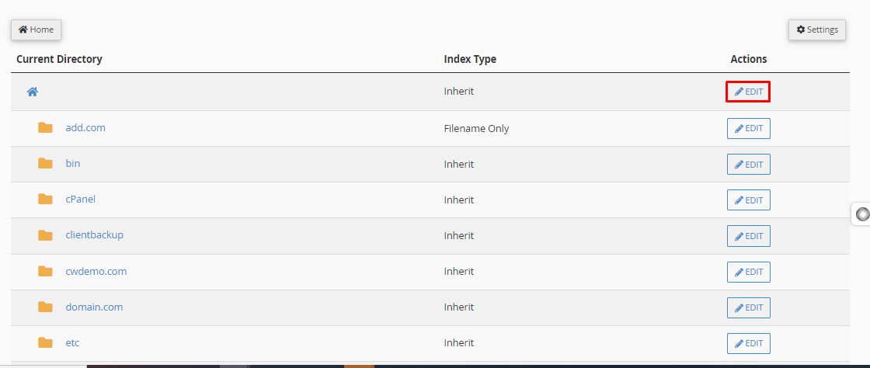
Task: Click the bin folder icon
Action: 45,164
